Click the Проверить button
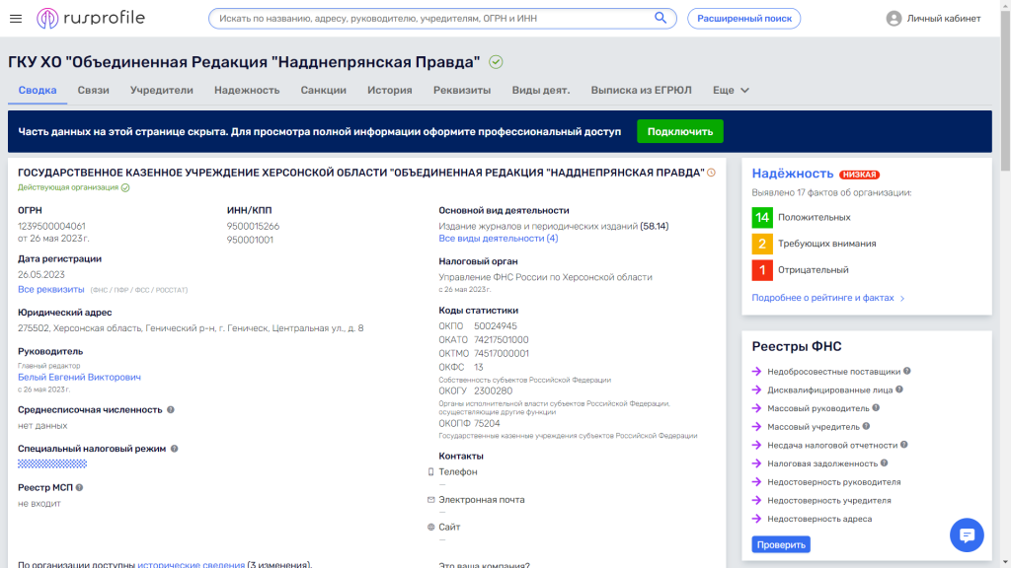 click(780, 544)
